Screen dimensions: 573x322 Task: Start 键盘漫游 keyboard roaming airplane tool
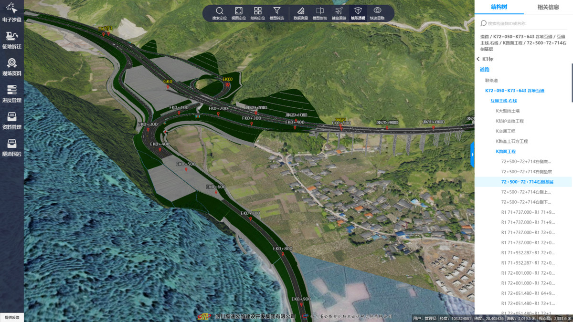pyautogui.click(x=339, y=13)
